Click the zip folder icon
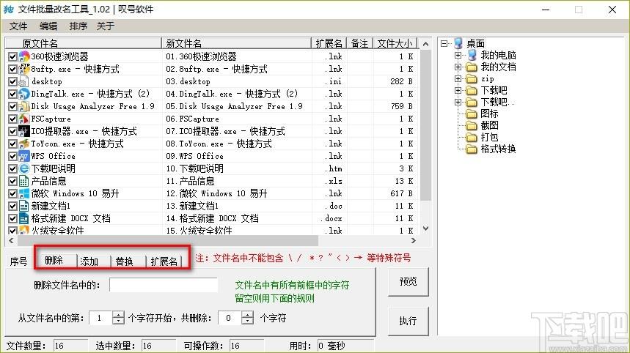The image size is (630, 353). pyautogui.click(x=472, y=78)
